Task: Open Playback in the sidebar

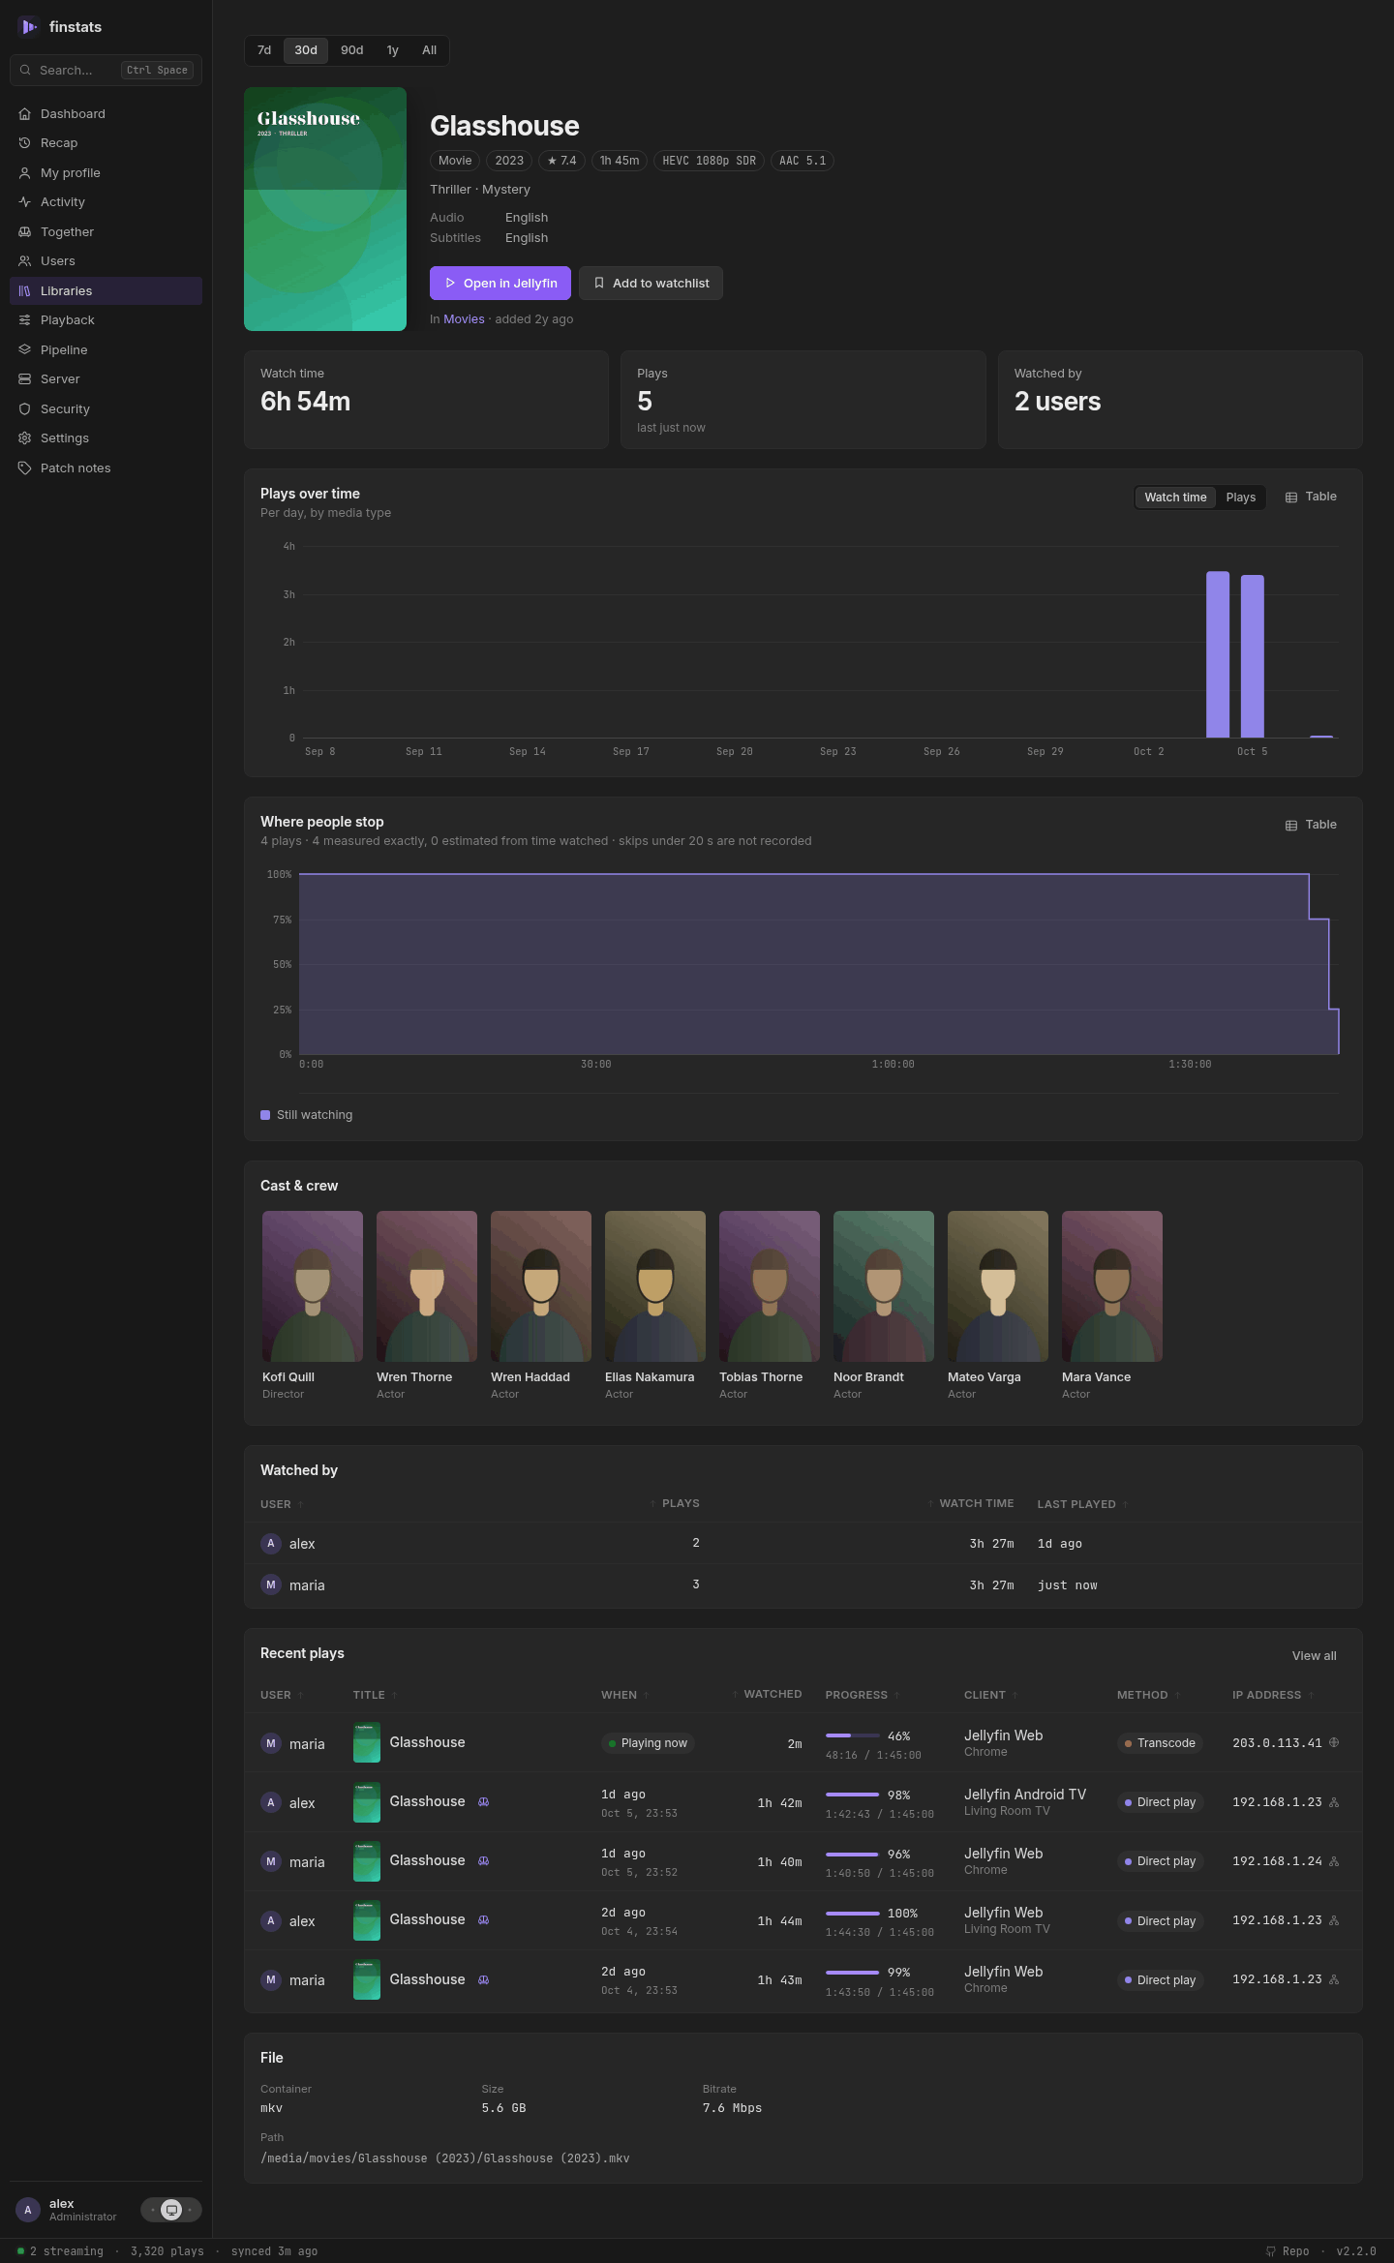Action: 106,320
